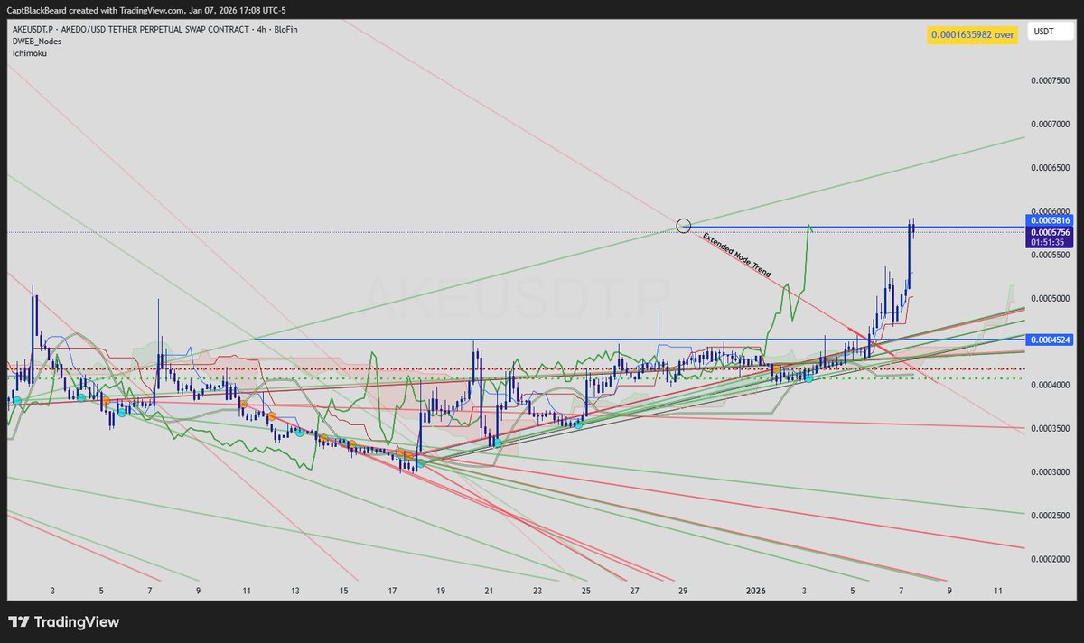The image size is (1084, 643).
Task: Click the 25 date label on time axis
Action: (586, 591)
